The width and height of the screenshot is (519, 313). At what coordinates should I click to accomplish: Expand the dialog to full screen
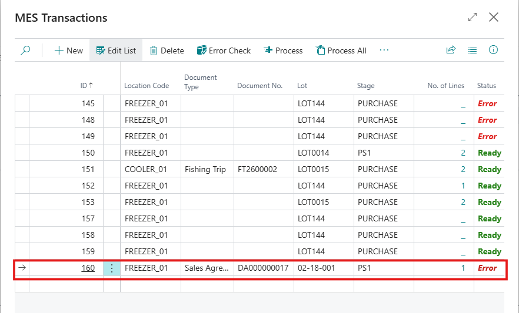(x=473, y=18)
